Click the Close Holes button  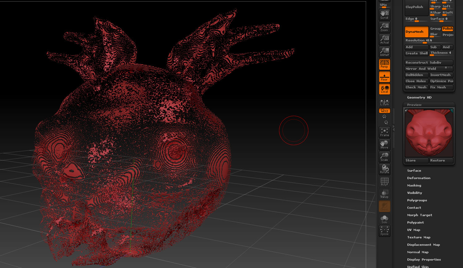tap(416, 81)
